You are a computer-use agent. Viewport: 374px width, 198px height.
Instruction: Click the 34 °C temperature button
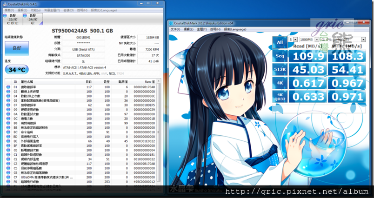(x=17, y=70)
